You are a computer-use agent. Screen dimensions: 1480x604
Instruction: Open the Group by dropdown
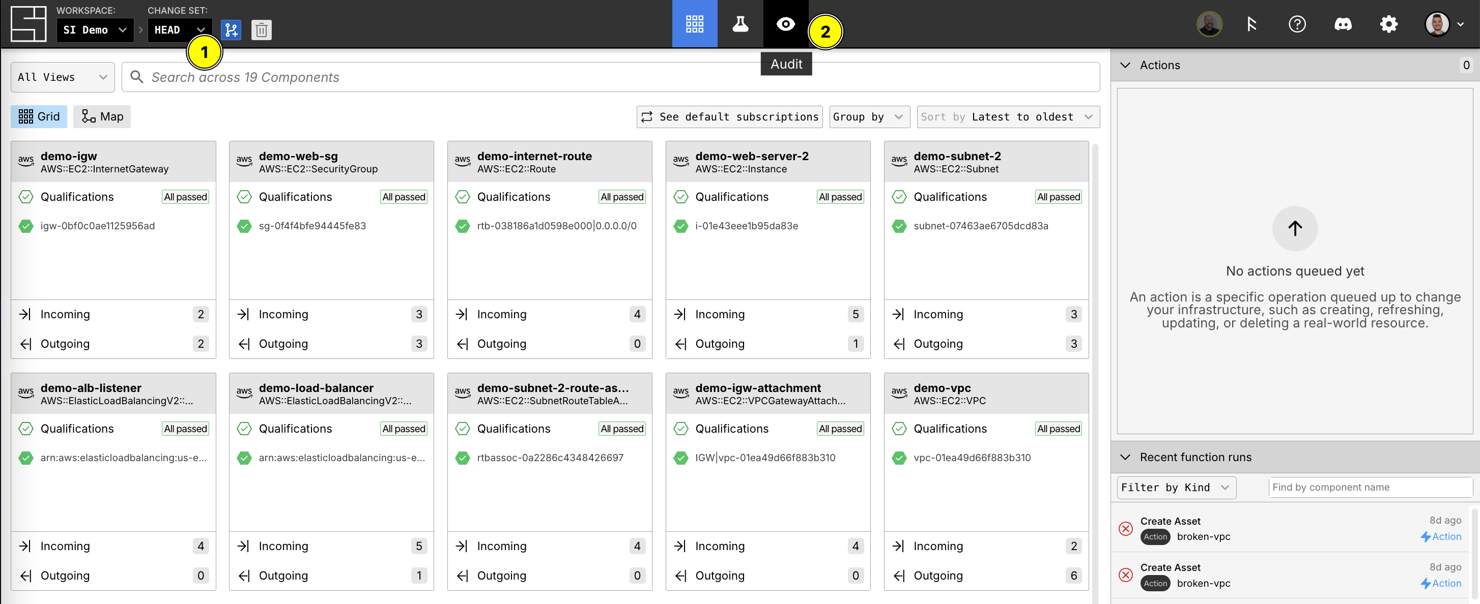pyautogui.click(x=869, y=116)
